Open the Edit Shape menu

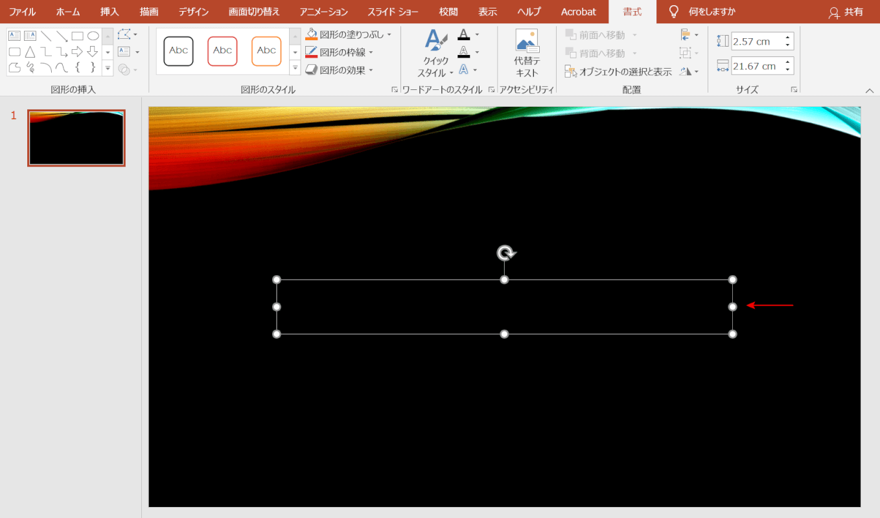point(128,34)
